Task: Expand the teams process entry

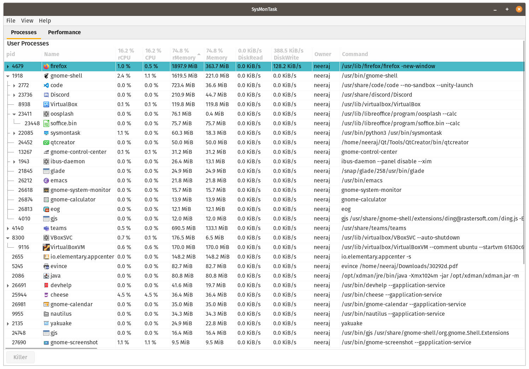Action: 7,228
